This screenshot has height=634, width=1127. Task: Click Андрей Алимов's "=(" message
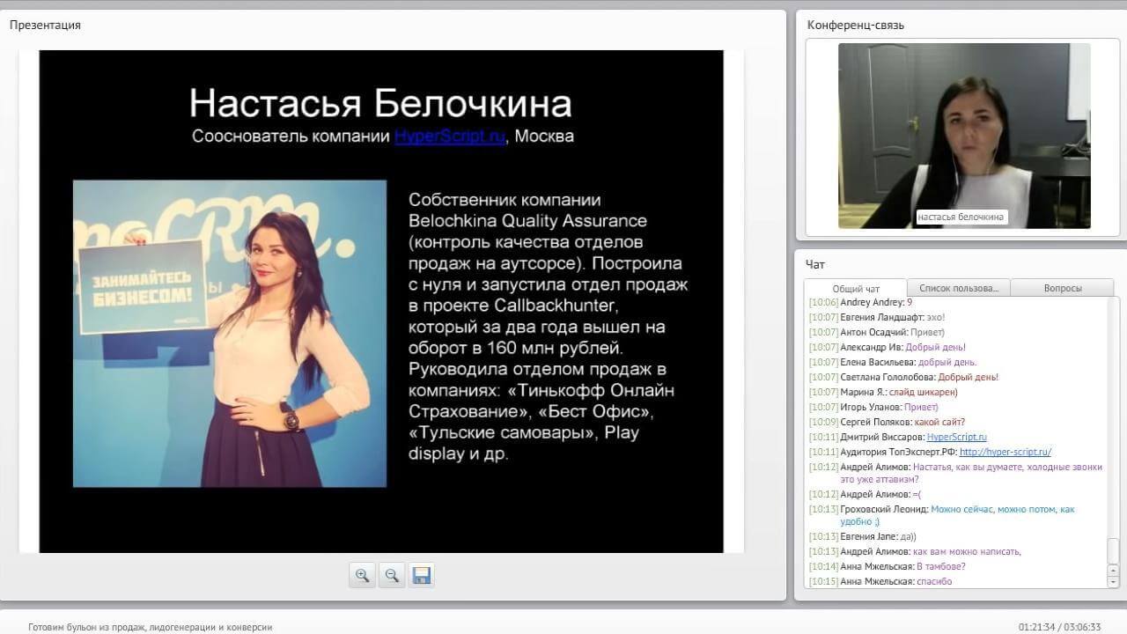866,494
